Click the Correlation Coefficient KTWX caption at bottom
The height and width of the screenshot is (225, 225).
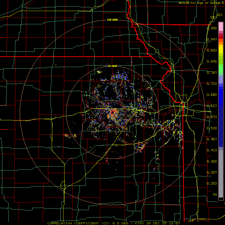113,223
